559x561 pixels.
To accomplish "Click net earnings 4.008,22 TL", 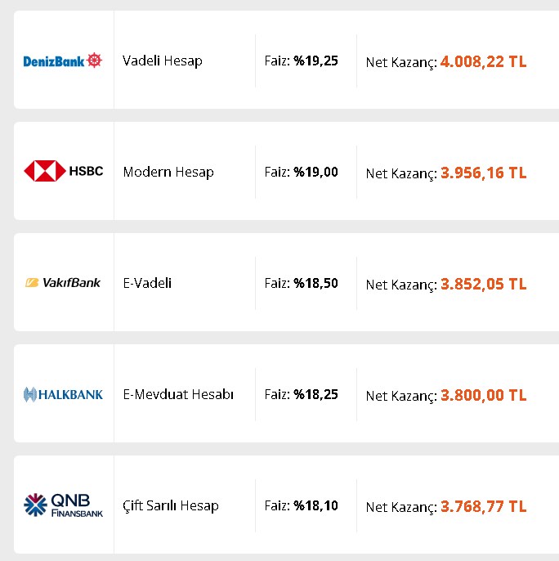I will pos(483,61).
